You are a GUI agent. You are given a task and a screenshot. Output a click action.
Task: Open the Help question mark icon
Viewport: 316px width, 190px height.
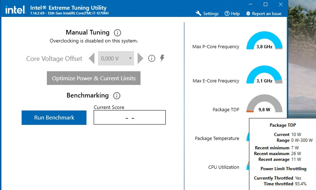coord(227,13)
